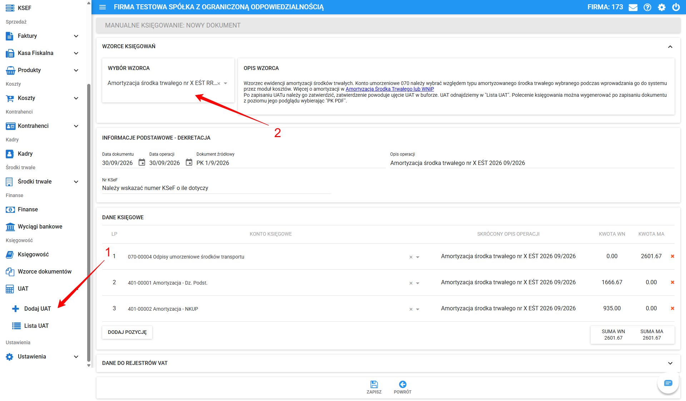The height and width of the screenshot is (401, 686).
Task: Collapse the Wzorce księgowań section
Action: click(670, 47)
